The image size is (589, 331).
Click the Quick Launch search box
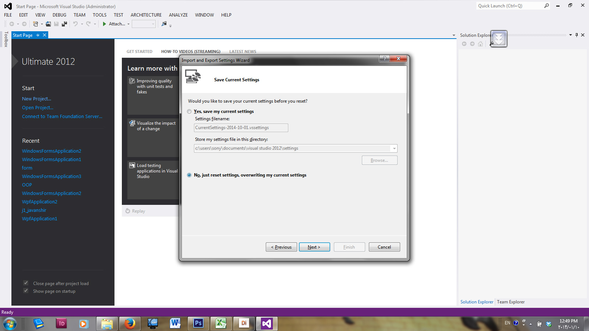point(509,6)
